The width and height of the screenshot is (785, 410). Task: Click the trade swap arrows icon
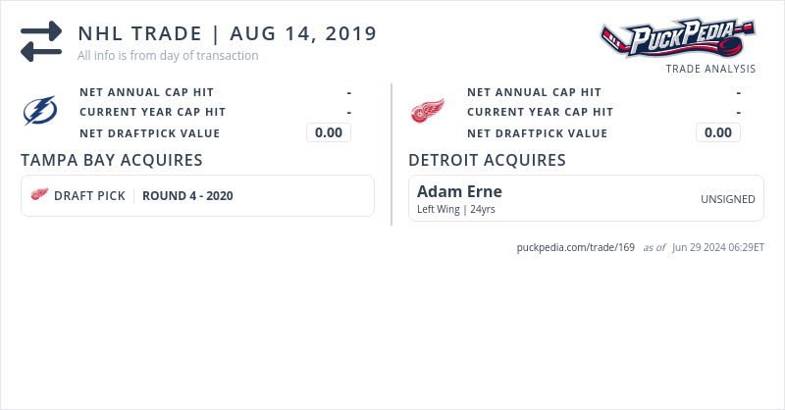click(x=41, y=41)
